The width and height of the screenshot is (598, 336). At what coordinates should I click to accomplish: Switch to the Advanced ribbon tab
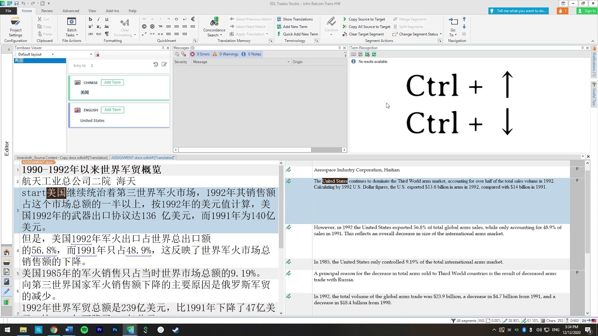coord(71,11)
